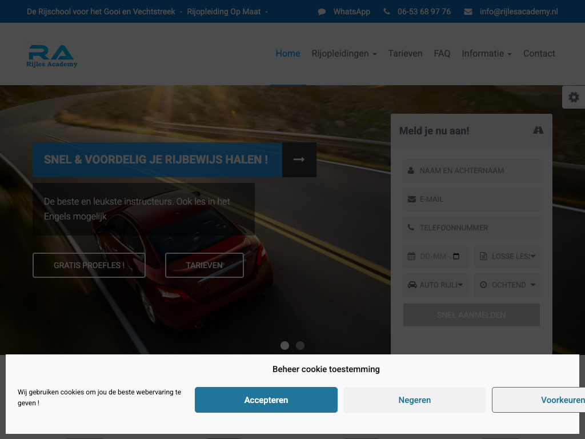
Task: Open the FAQ page
Action: tap(442, 53)
